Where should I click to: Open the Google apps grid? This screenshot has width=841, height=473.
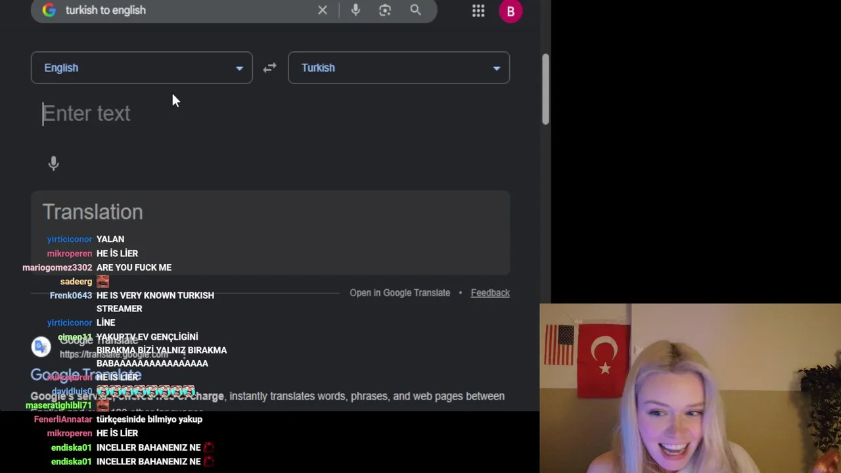point(478,11)
